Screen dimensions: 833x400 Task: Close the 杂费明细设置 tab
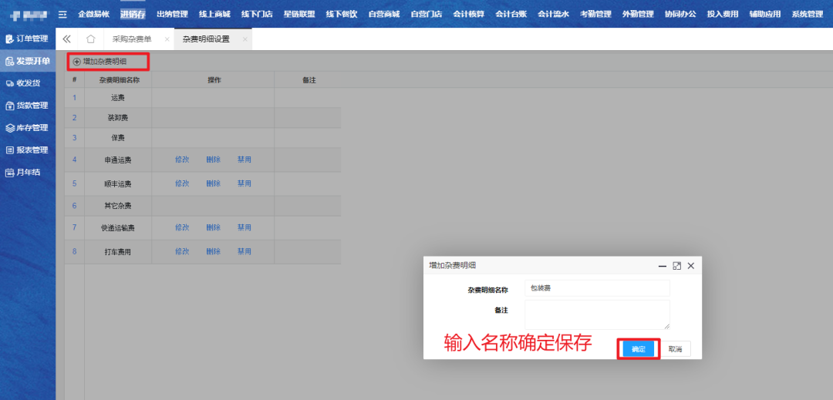tap(245, 39)
